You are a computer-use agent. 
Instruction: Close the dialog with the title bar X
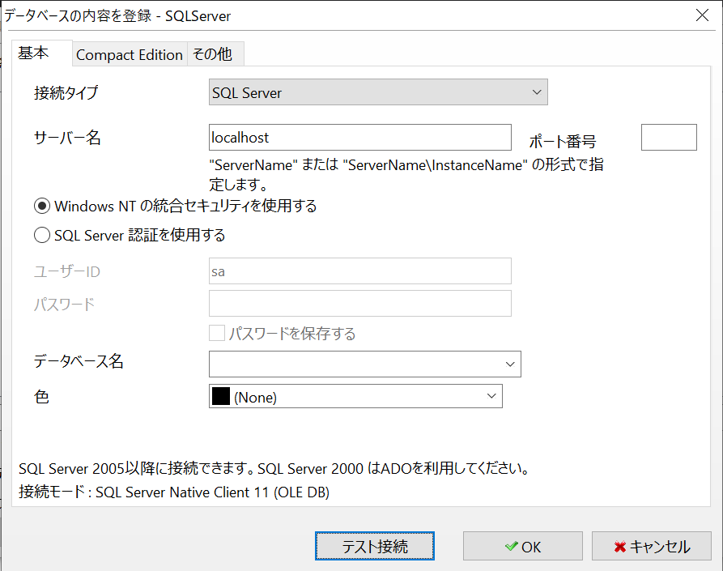702,15
